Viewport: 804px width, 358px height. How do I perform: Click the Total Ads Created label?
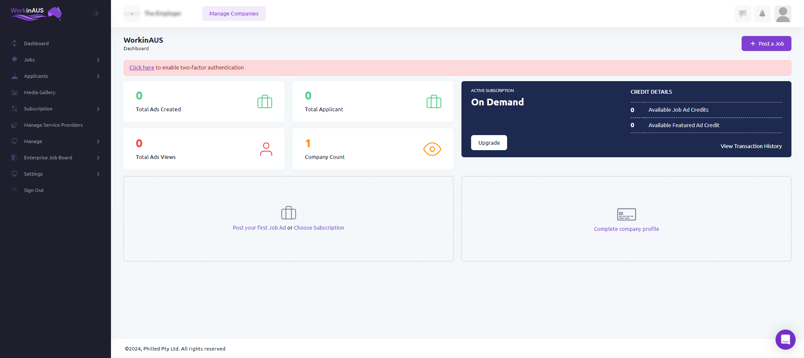pyautogui.click(x=158, y=109)
